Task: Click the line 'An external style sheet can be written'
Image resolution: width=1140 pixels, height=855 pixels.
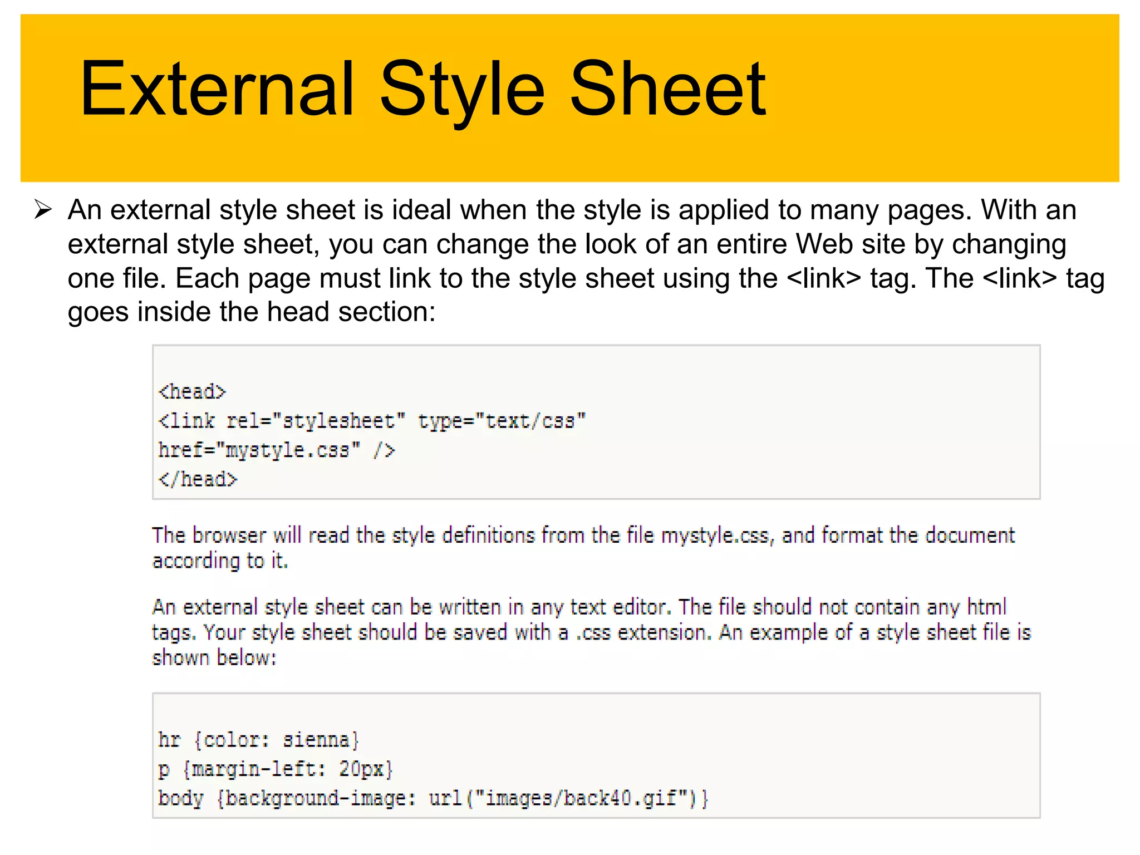Action: pos(579,607)
